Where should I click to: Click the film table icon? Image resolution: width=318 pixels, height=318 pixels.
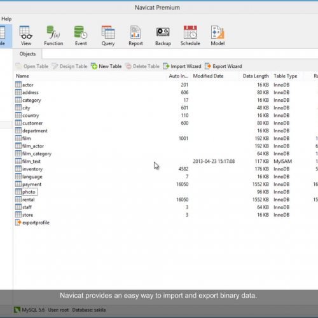(x=18, y=138)
